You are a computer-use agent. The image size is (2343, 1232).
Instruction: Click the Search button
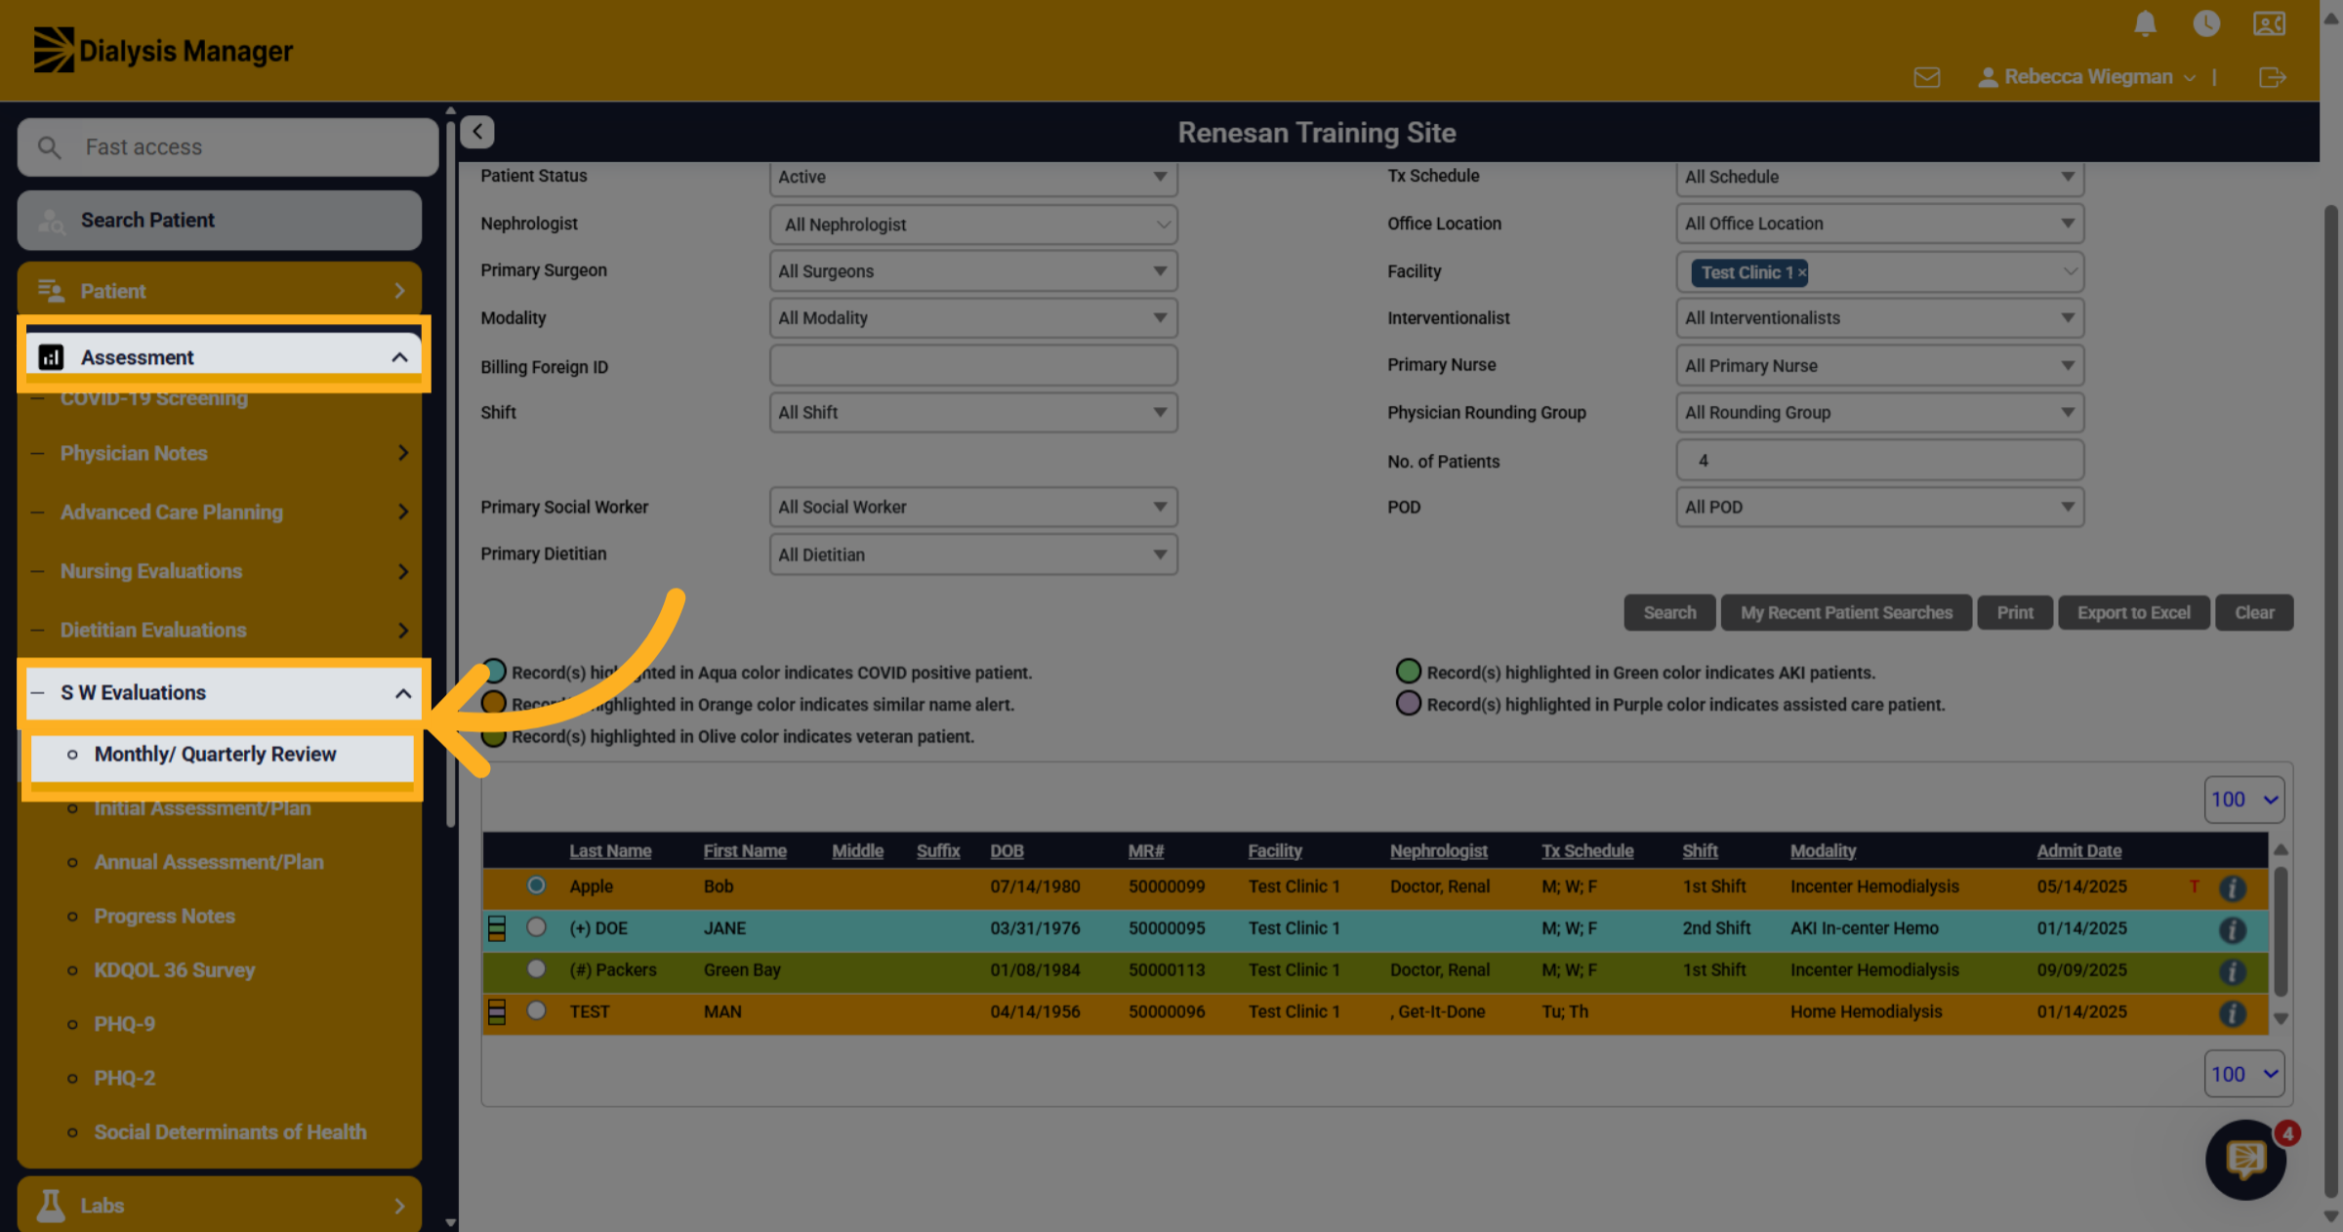(1669, 613)
